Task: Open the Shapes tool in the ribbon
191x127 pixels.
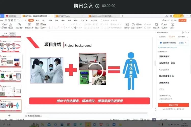Action: (x=133, y=25)
